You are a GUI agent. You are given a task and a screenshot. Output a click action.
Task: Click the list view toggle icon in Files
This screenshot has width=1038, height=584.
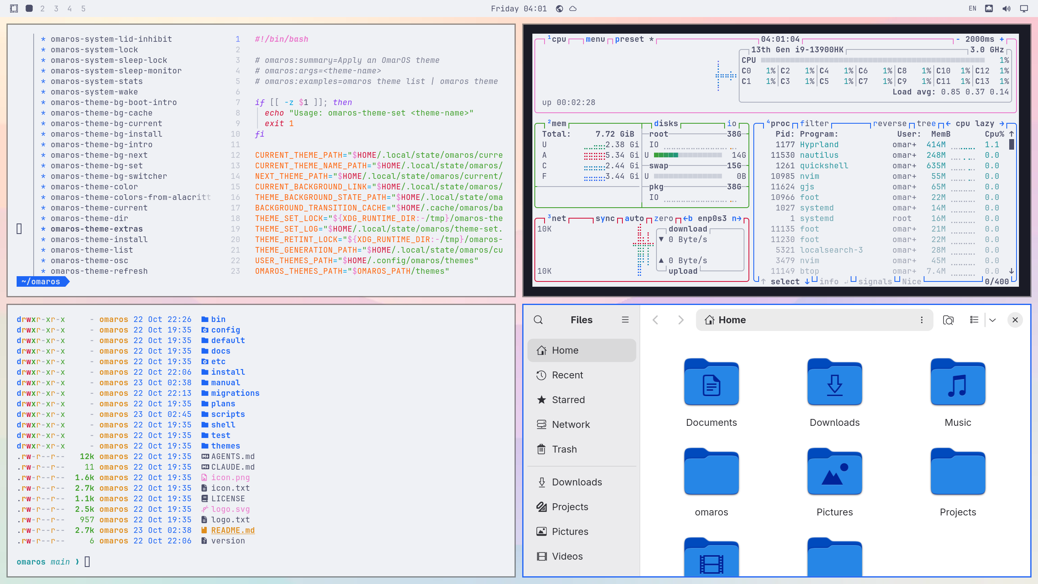click(974, 320)
